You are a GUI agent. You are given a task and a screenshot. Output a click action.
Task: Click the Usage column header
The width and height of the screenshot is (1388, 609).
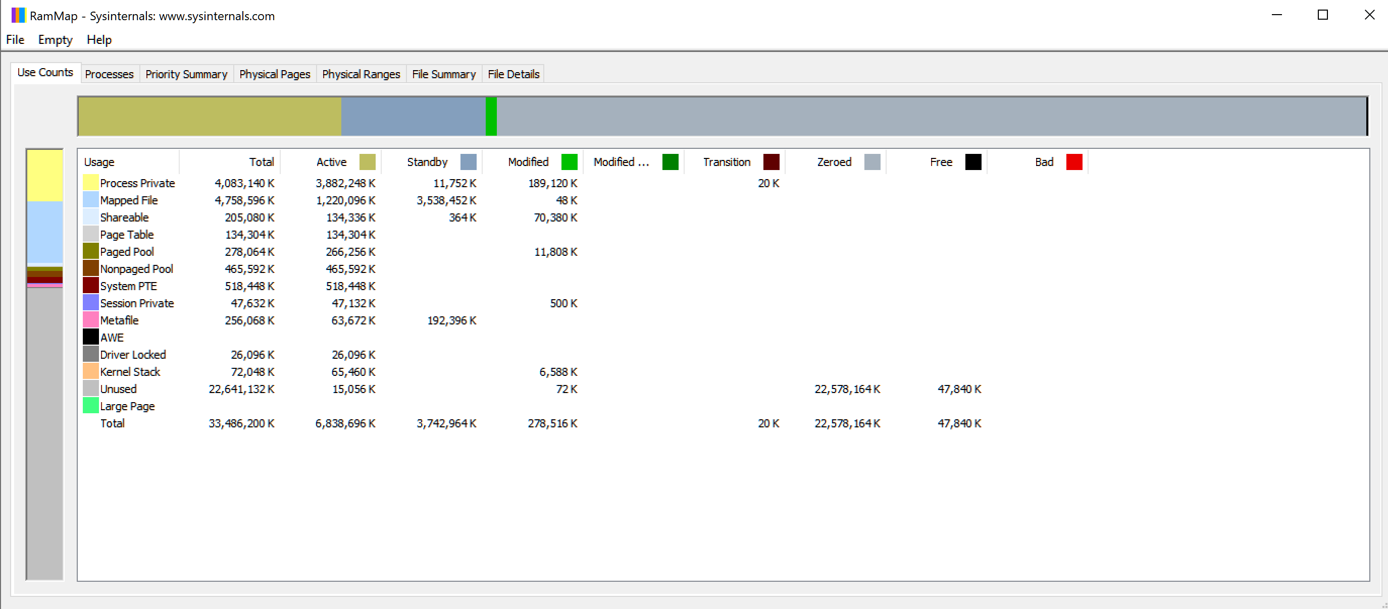pyautogui.click(x=99, y=162)
